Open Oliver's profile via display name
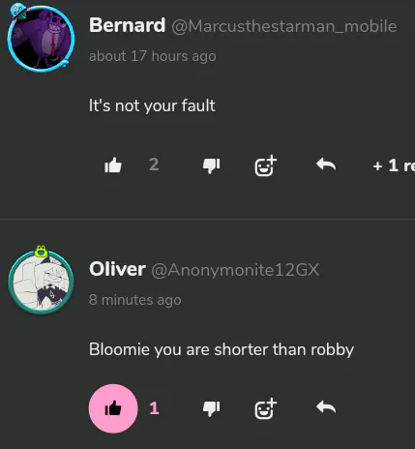Viewport: 415px width, 449px height. point(117,269)
